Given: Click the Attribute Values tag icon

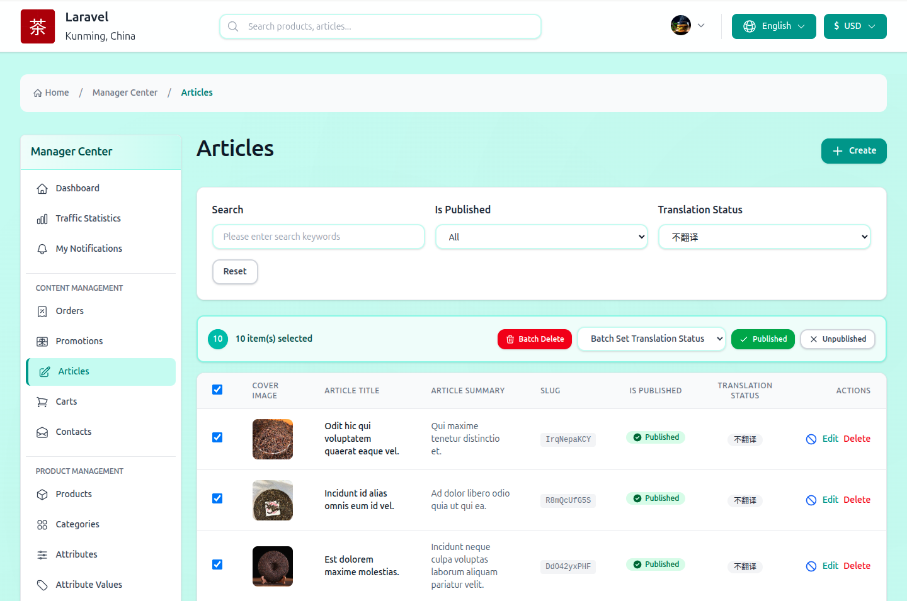Looking at the screenshot, I should click(42, 585).
